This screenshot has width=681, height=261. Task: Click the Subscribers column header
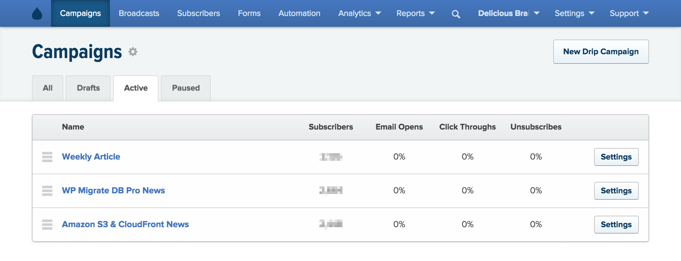click(x=331, y=127)
